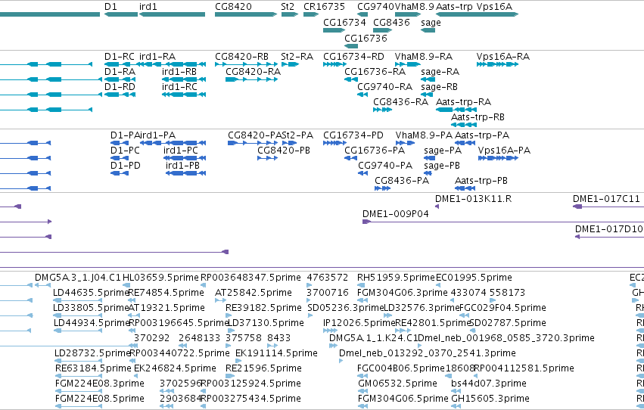Screen dimensions: 644x410
Task: Click clone DME1-017D10
Action: [x=608, y=229]
